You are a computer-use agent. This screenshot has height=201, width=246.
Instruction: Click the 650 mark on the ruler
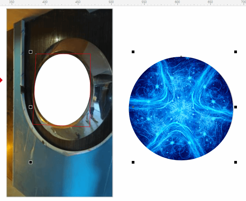coord(210,2)
